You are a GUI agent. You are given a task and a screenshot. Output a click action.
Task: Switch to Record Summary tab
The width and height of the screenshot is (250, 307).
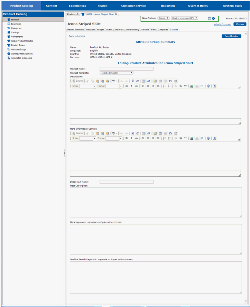click(75, 30)
